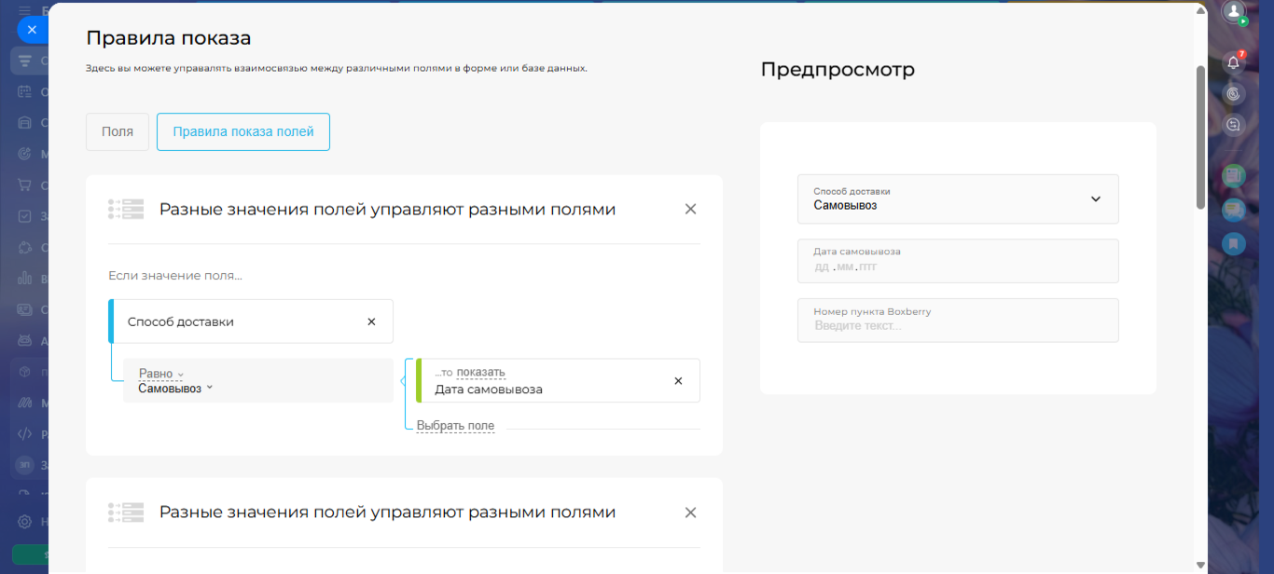Open notifications bell with 7 badge

click(x=1233, y=62)
